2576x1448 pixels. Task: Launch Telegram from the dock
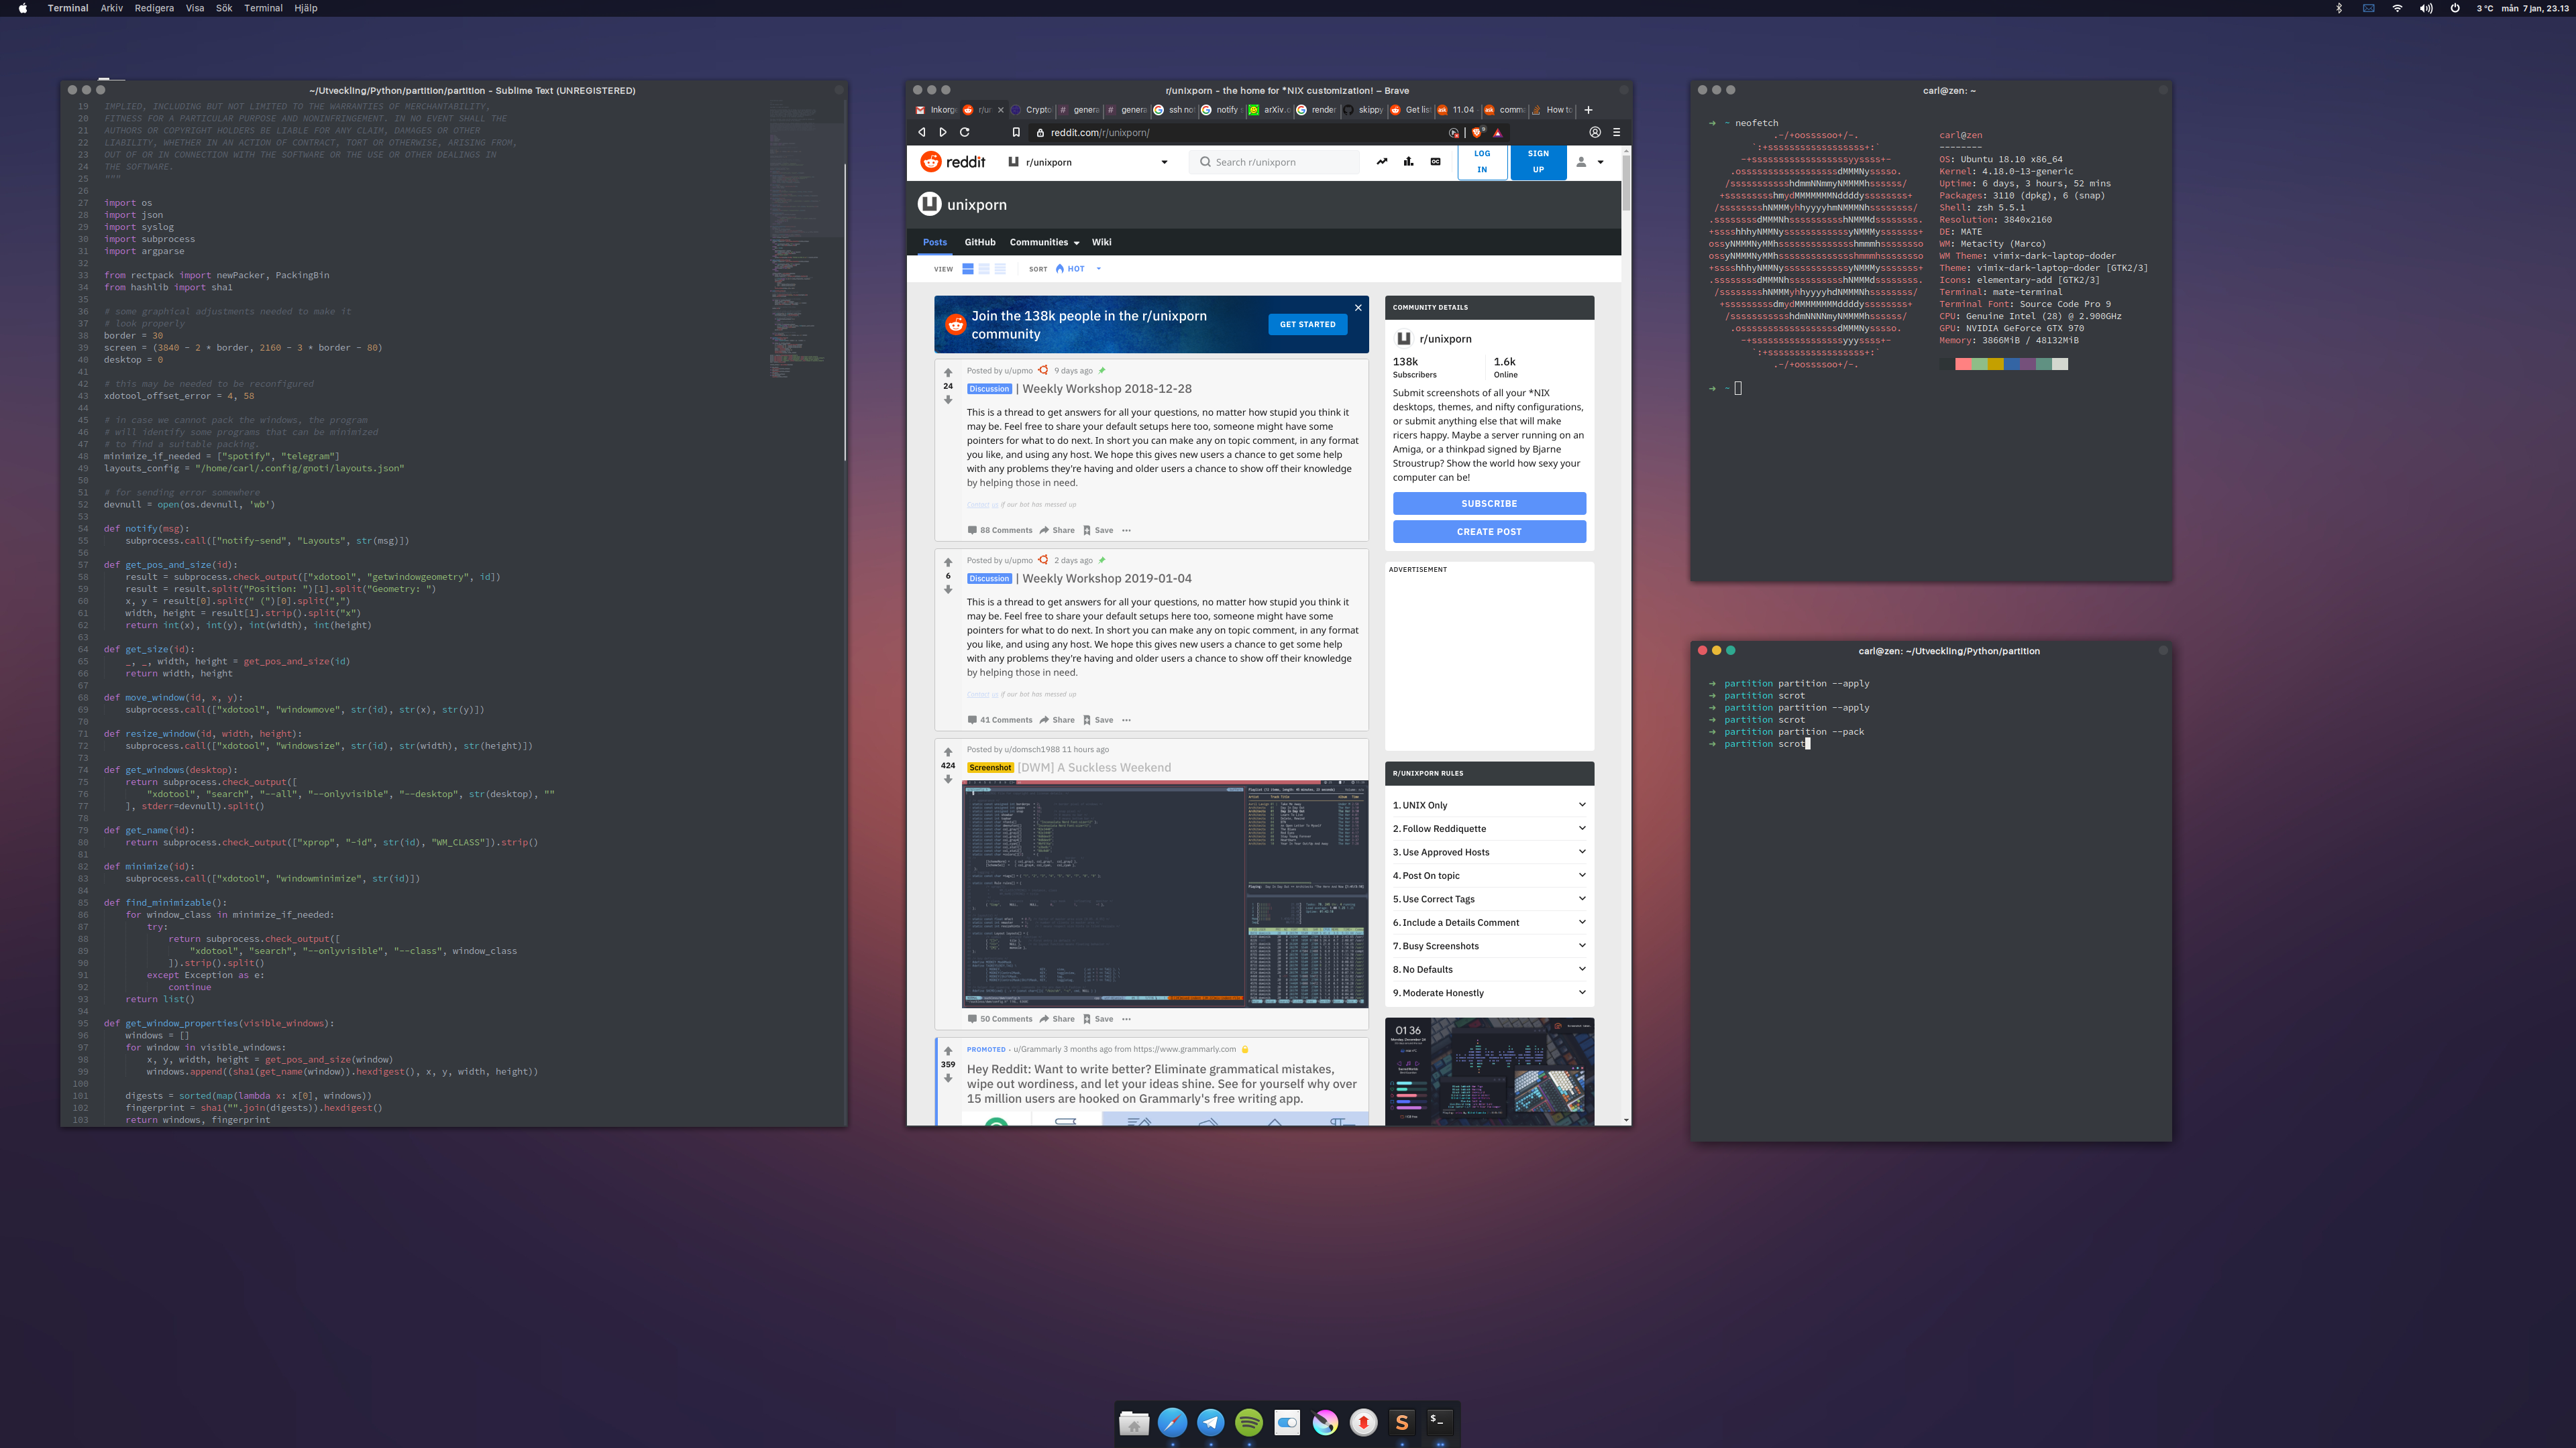pos(1210,1422)
